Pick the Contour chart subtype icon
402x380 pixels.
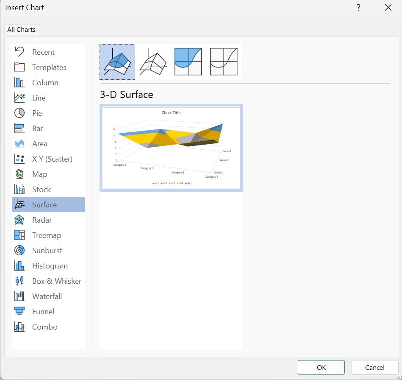tap(188, 62)
